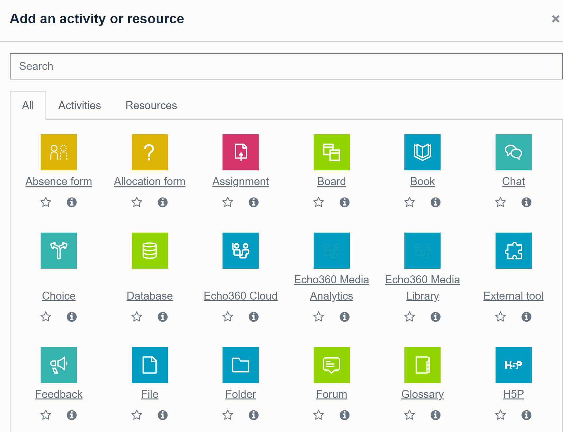
Task: View info about External tool
Action: pyautogui.click(x=526, y=317)
